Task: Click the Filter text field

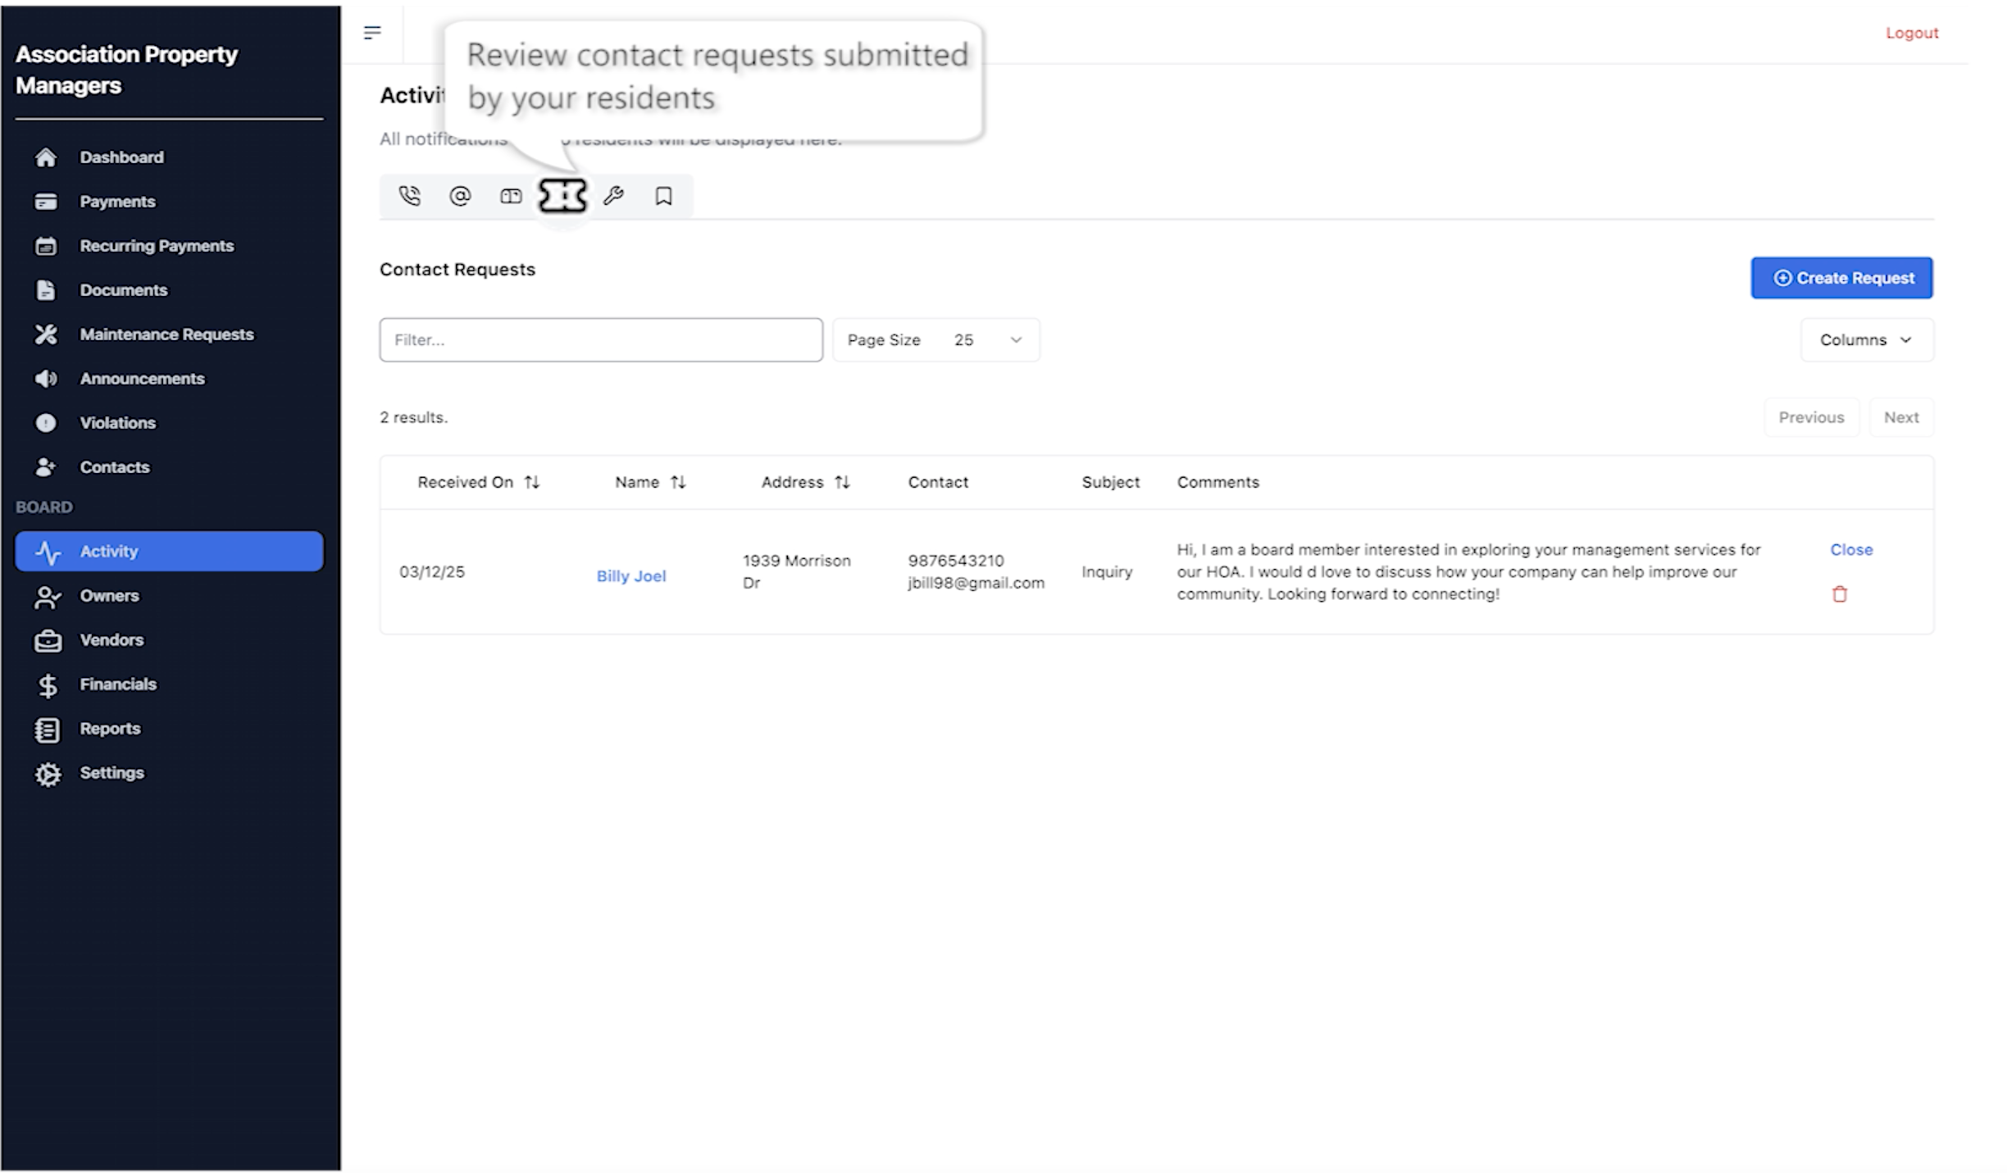Action: click(600, 339)
